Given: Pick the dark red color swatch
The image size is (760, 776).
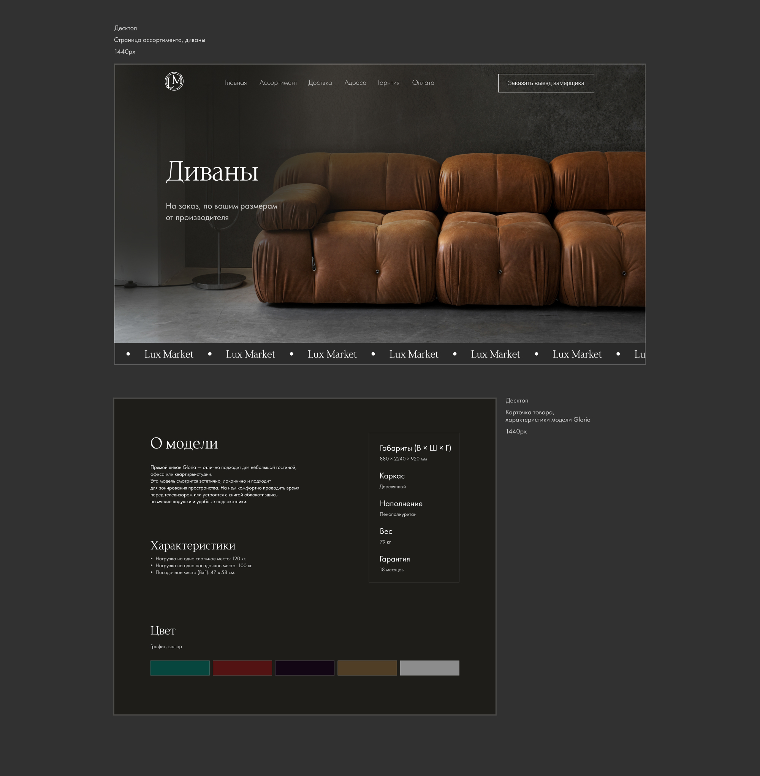Looking at the screenshot, I should point(242,668).
